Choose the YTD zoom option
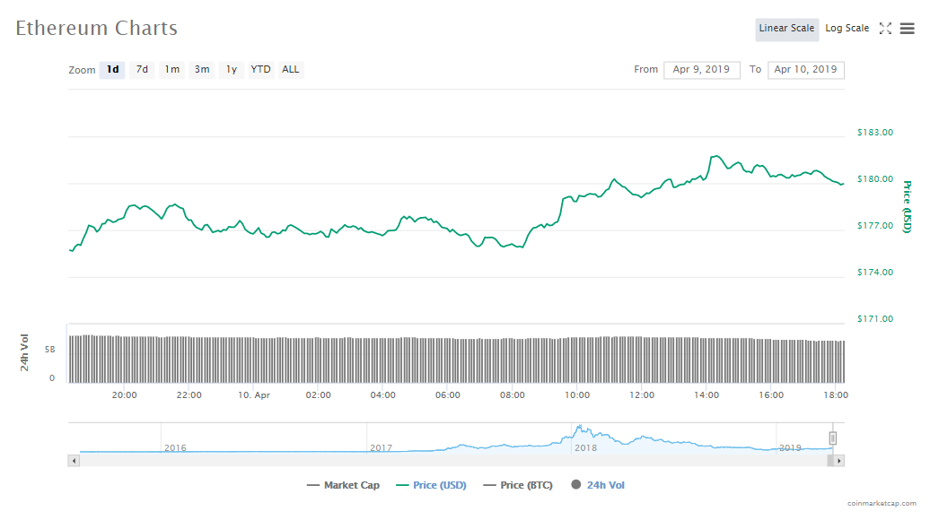This screenshot has width=930, height=520. coord(260,70)
